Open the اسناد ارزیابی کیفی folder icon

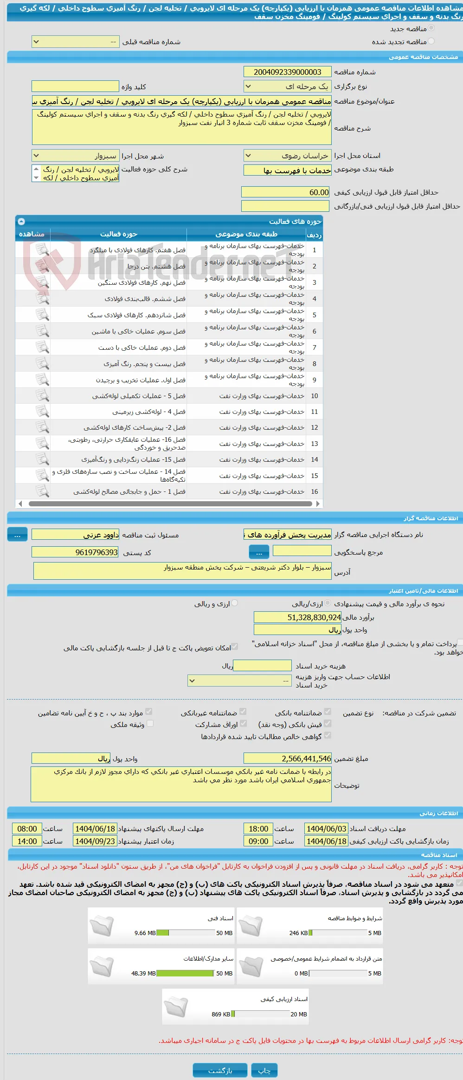tap(176, 1007)
